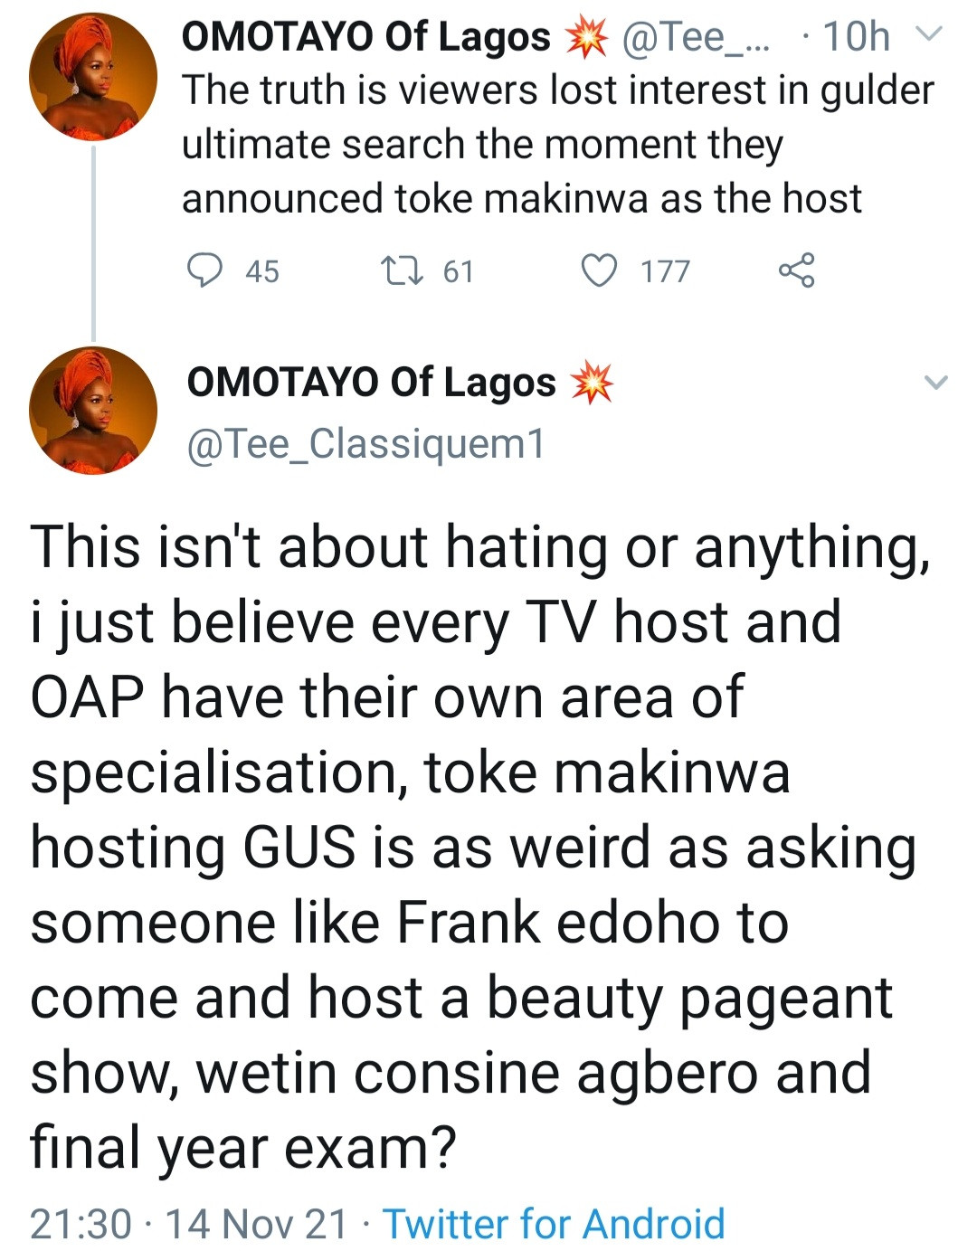
Task: Open the OMOTAYO Of Lagos name in the top tweet
Action: coord(366,38)
